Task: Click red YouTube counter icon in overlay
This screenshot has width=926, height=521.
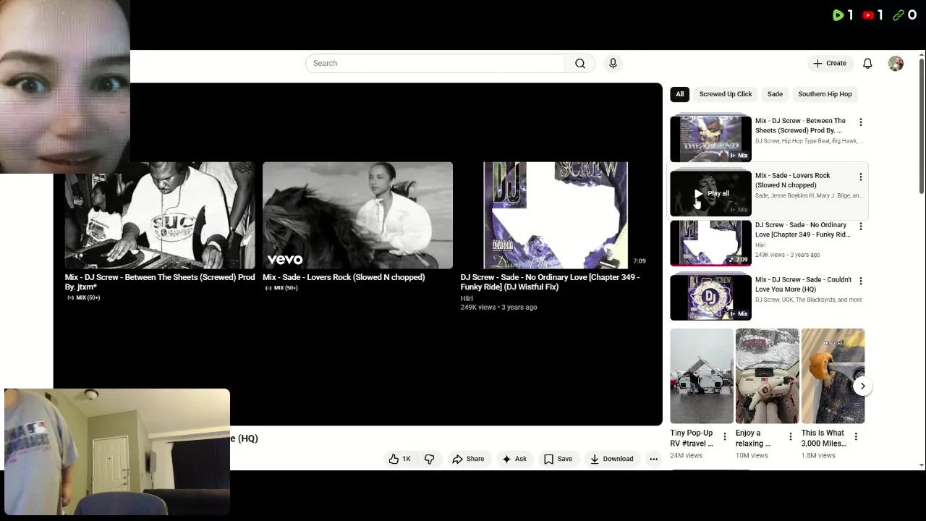Action: [x=868, y=15]
